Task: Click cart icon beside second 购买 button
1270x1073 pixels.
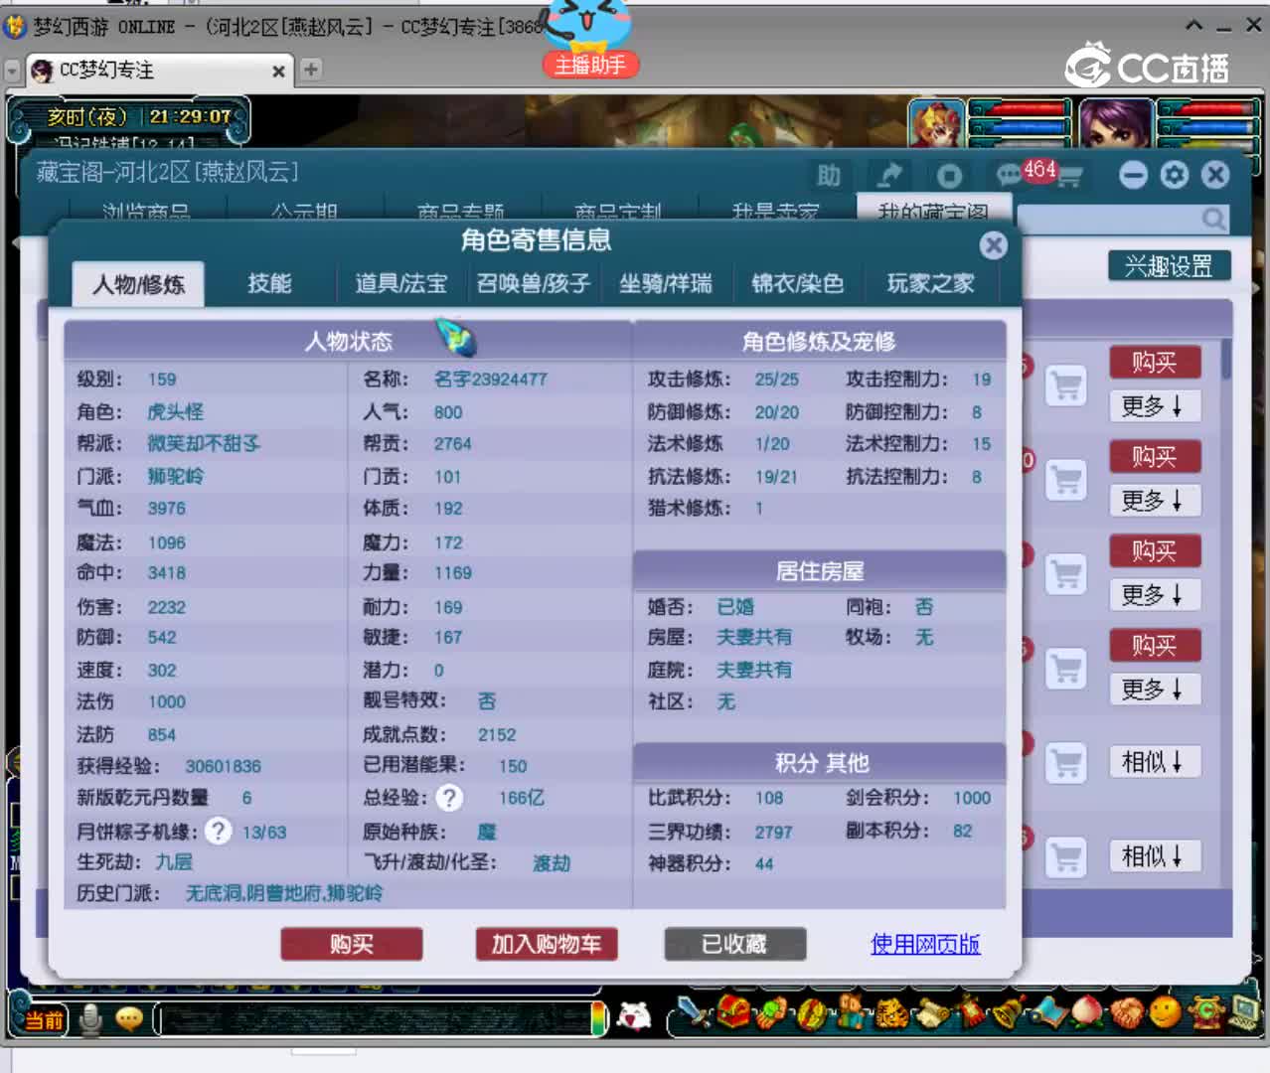Action: coord(1065,480)
